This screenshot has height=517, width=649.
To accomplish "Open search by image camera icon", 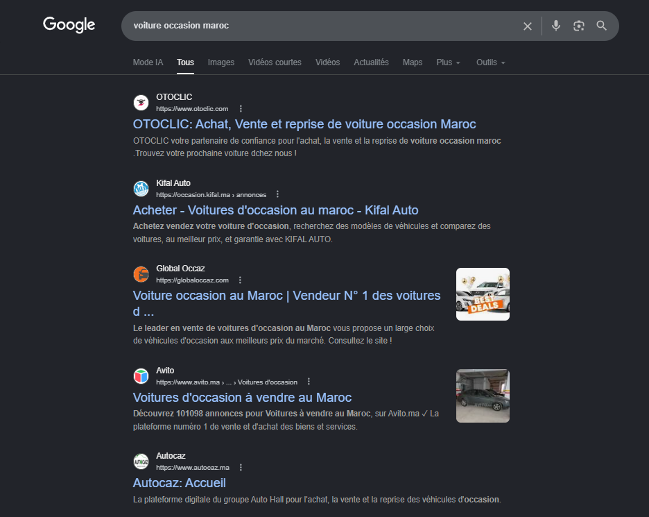I will point(579,26).
